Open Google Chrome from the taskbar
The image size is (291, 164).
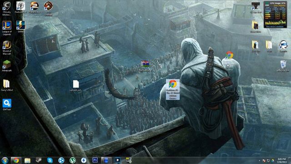click(16, 160)
